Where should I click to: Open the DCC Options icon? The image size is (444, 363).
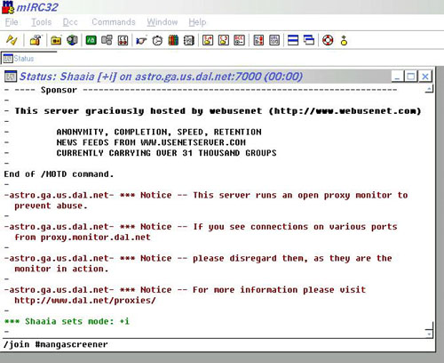point(240,40)
